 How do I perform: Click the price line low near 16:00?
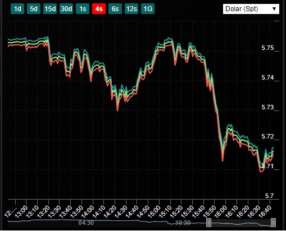223,160
